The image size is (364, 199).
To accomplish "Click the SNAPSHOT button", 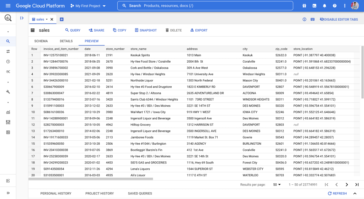I will [146, 30].
